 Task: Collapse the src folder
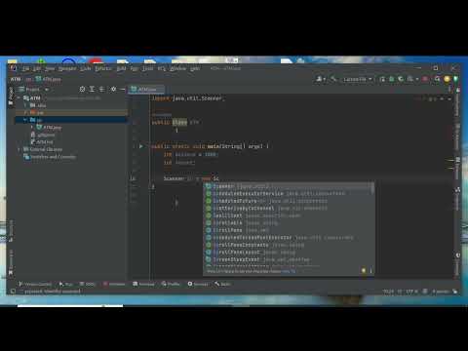(x=25, y=120)
